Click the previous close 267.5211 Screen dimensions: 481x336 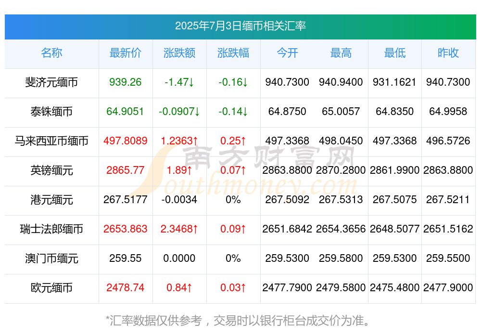448,199
